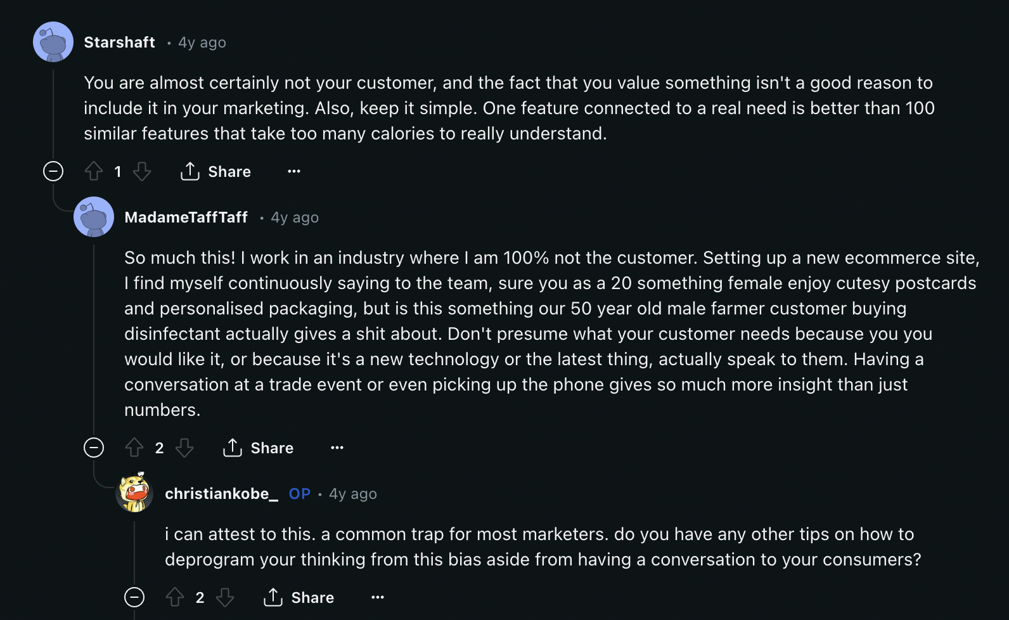Open more options on MadameTaffTaff's reply
The height and width of the screenshot is (620, 1009).
(x=337, y=448)
